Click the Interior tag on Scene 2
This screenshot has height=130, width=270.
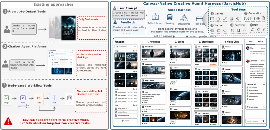[173, 81]
